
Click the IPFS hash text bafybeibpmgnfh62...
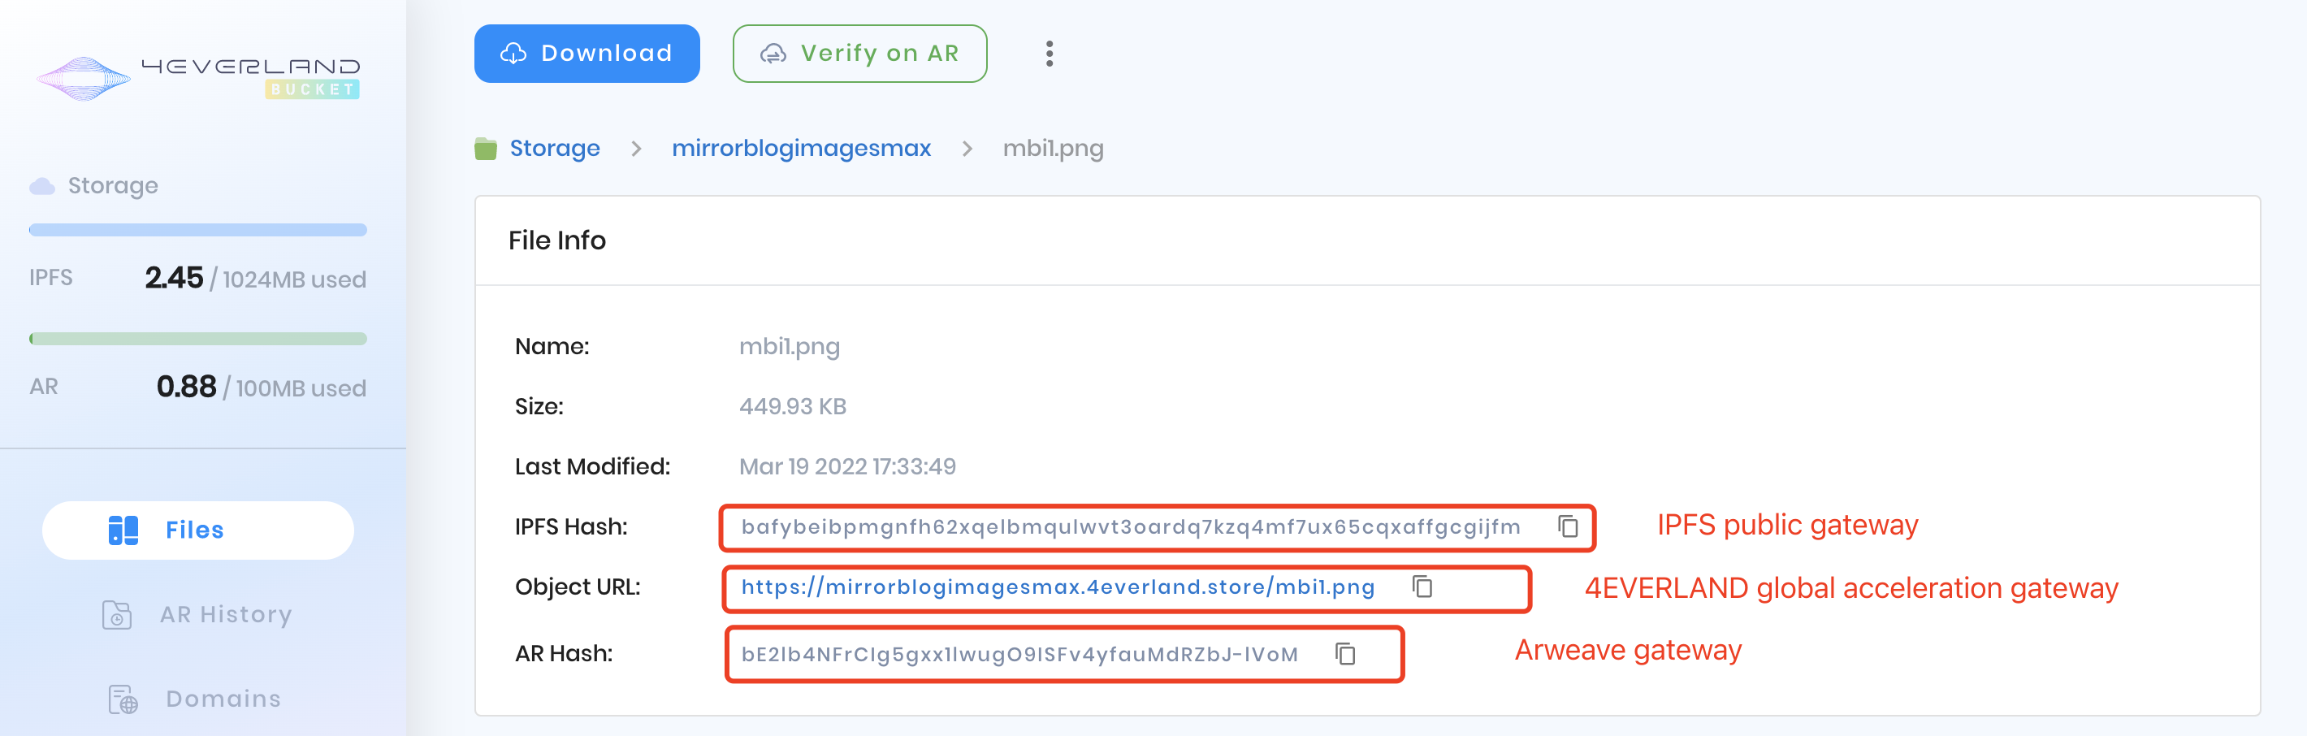(1130, 526)
